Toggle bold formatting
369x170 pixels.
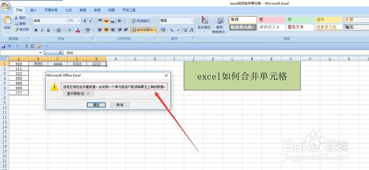pos(36,30)
